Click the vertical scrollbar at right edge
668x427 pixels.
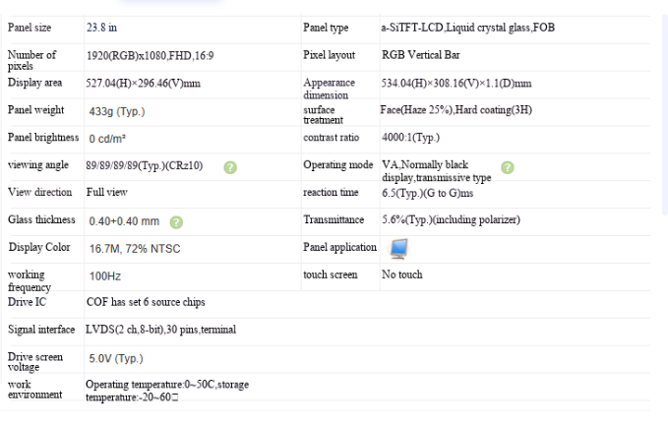(x=665, y=115)
